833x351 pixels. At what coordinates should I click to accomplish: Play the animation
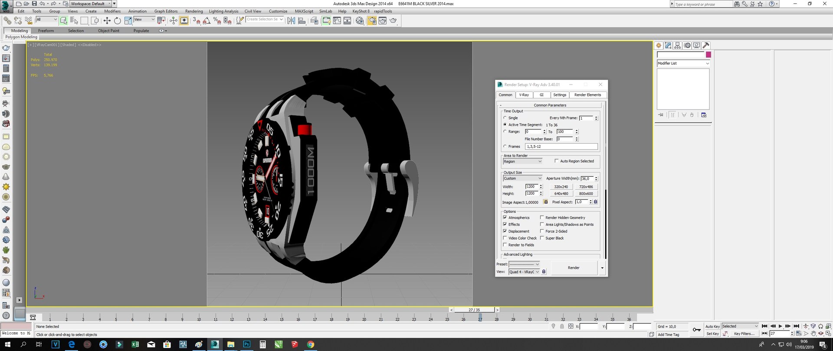pos(780,326)
